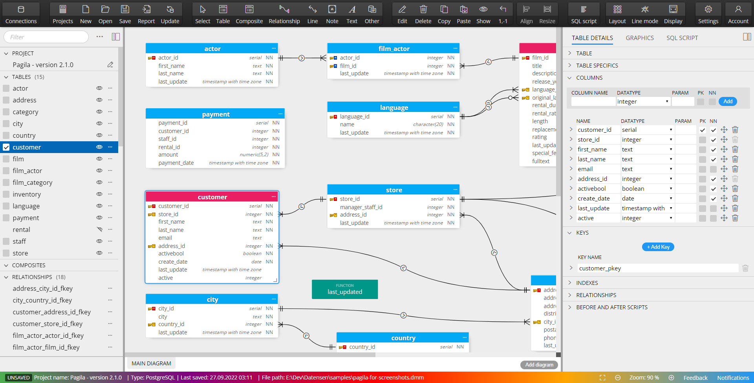The image size is (754, 383).
Task: Open the Line mode options
Action: click(x=644, y=13)
